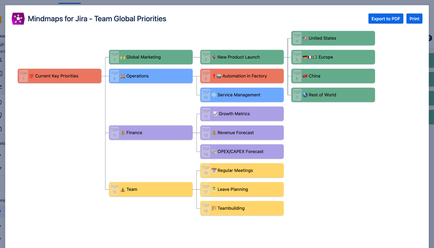The width and height of the screenshot is (434, 248).
Task: Click the Growth Metrics node
Action: [242, 114]
